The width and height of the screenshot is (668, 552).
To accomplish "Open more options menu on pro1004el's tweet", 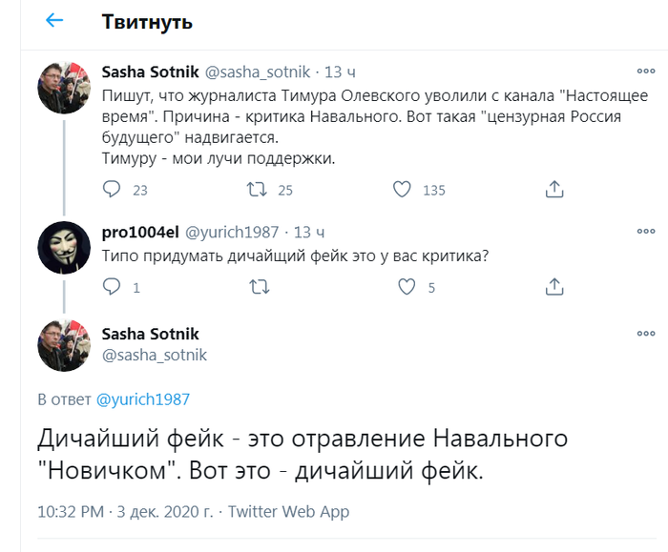I will 645,232.
